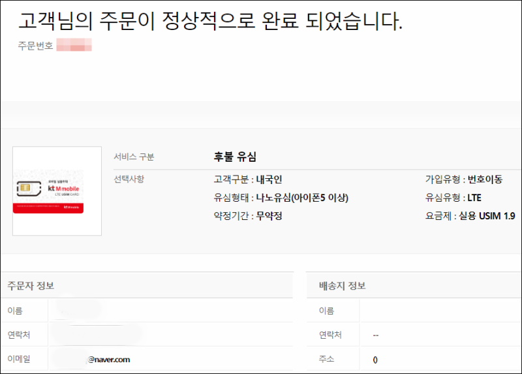Click the 선택사항 label
522x374 pixels.
pyautogui.click(x=129, y=179)
